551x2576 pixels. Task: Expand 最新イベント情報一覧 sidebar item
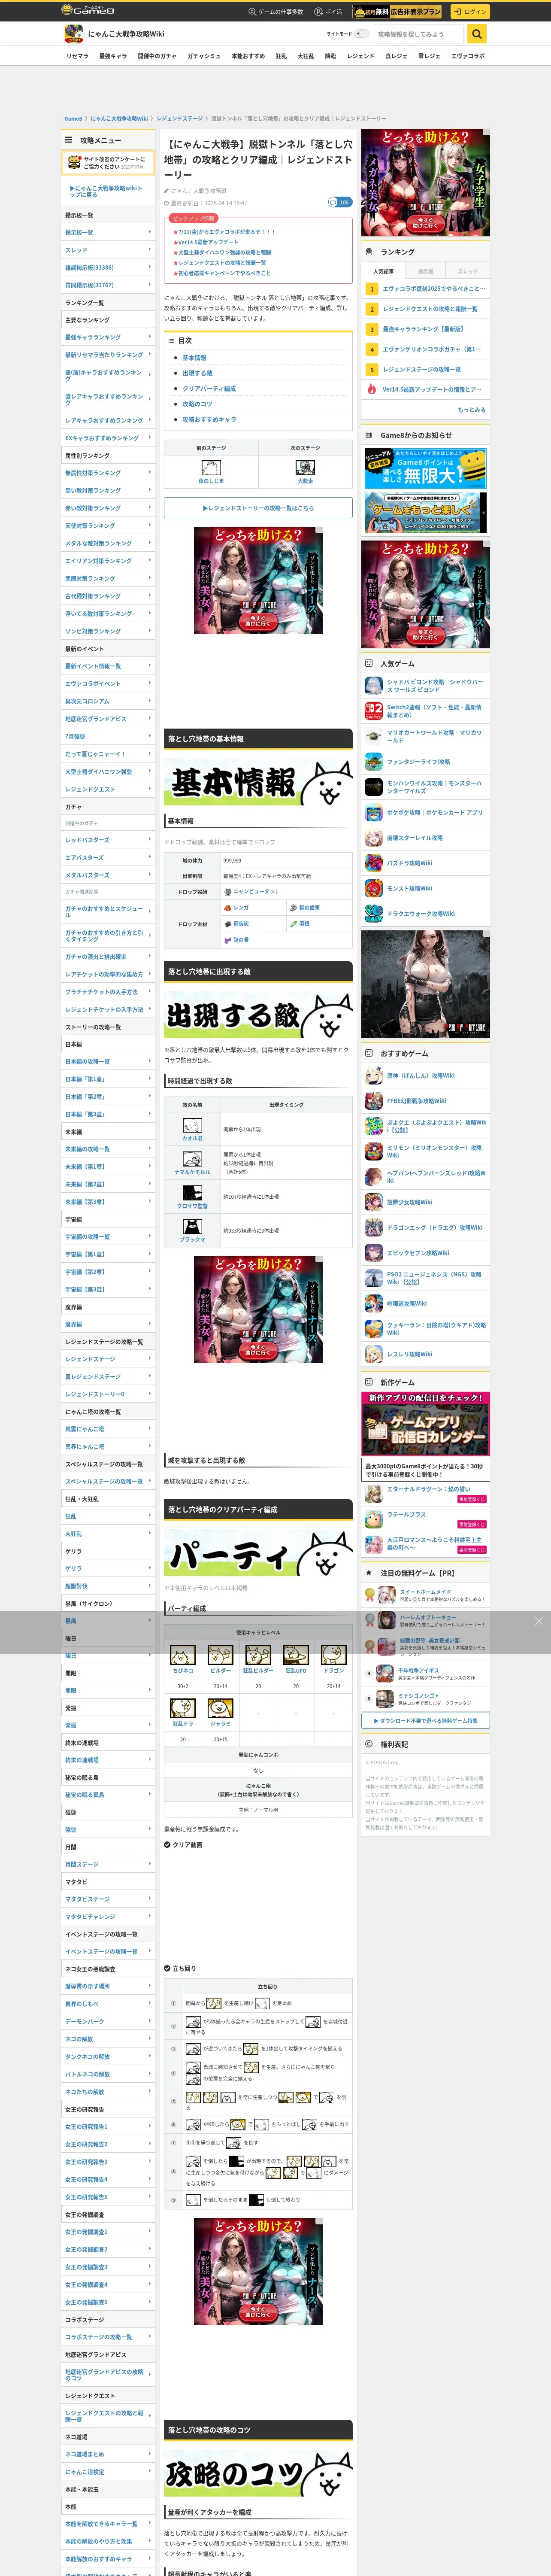(x=108, y=666)
